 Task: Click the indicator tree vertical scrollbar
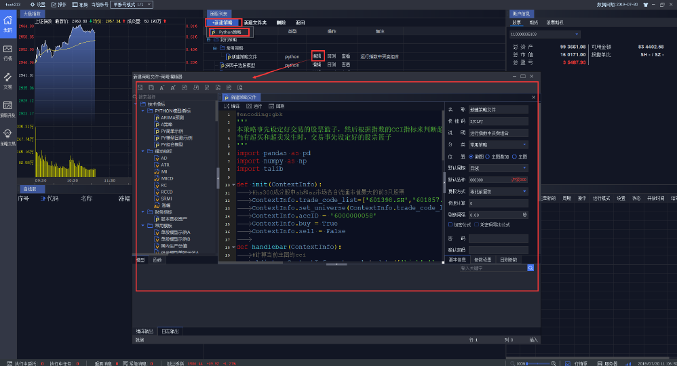[x=216, y=111]
